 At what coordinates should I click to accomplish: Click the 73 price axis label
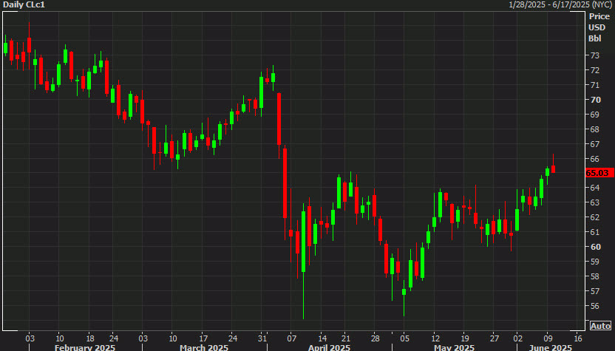[595, 55]
